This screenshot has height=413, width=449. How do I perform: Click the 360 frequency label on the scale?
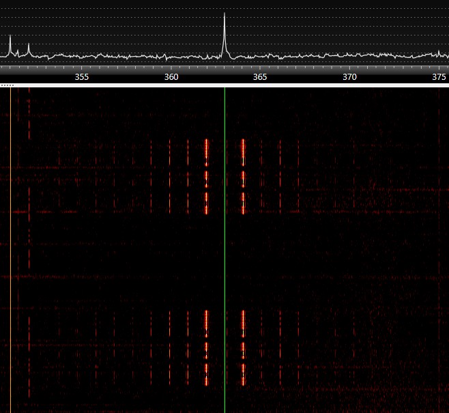click(171, 77)
